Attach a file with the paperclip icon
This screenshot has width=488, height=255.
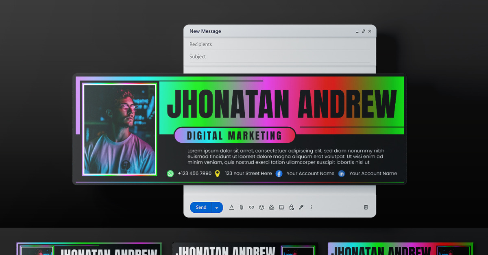241,207
